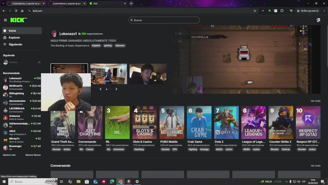This screenshot has height=185, width=328.
Task: Close the Kick tab
Action: 125,3
